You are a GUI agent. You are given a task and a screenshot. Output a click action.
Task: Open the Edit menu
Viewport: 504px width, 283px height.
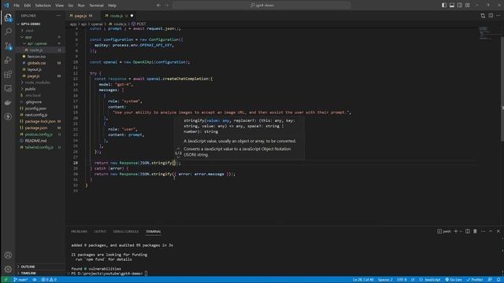coord(28,6)
